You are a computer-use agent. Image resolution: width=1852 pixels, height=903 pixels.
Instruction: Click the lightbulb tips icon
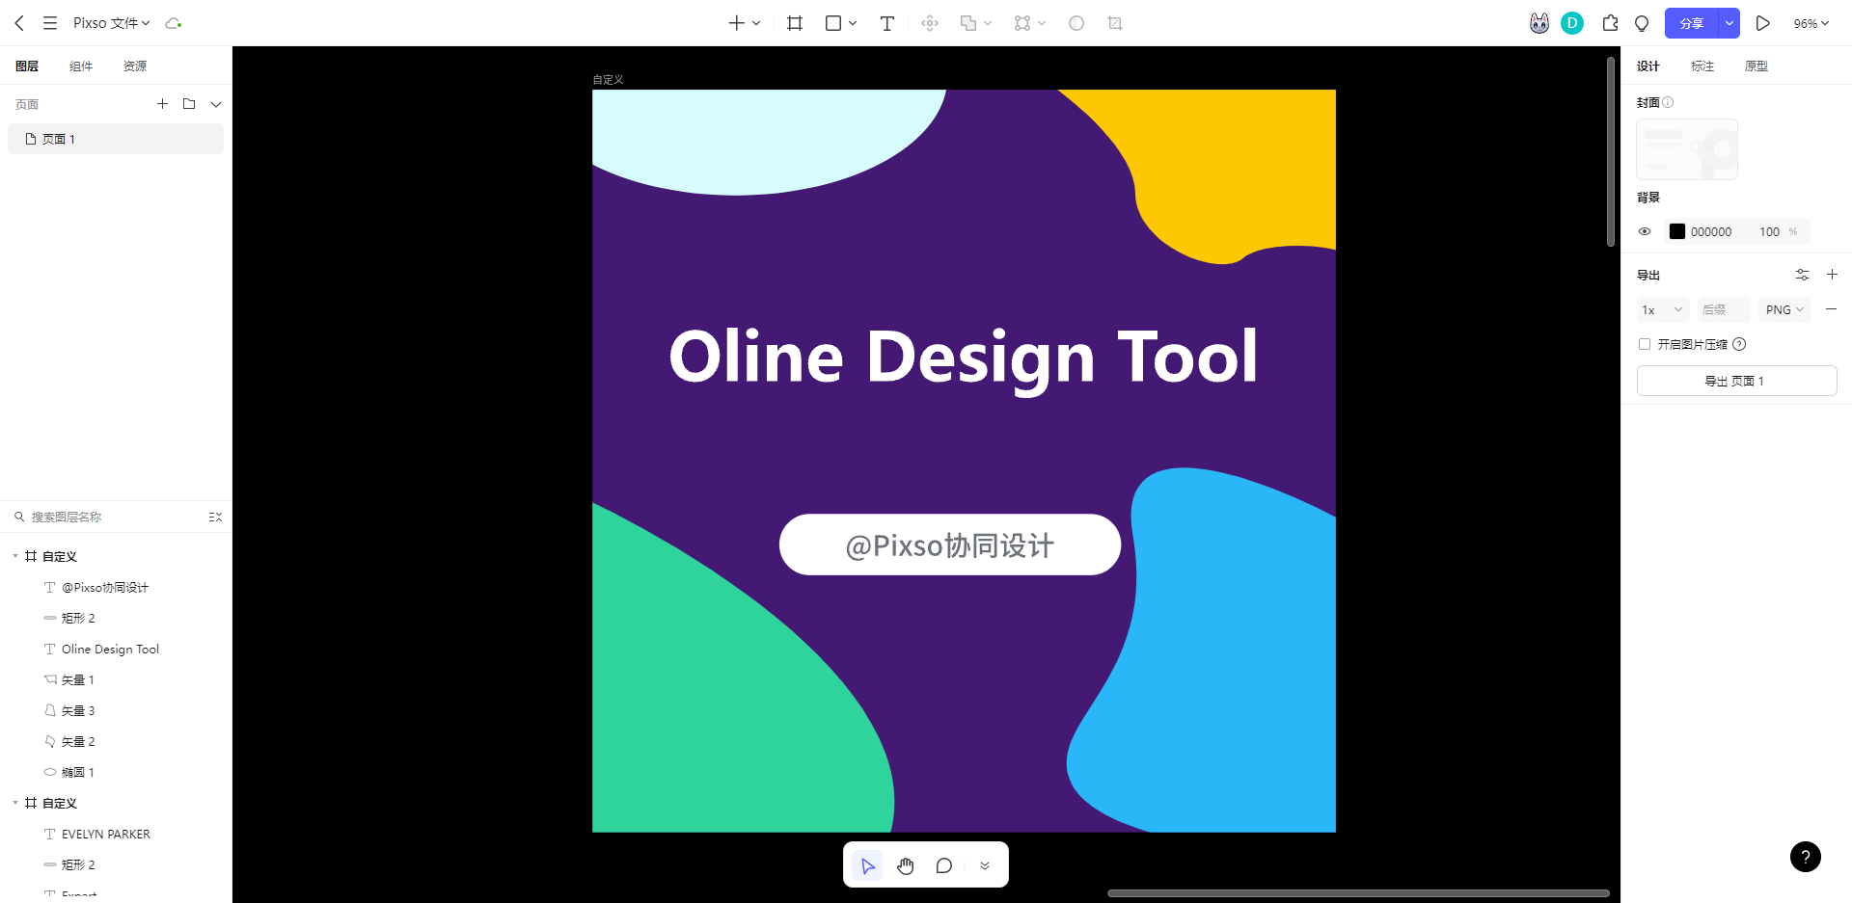coord(1642,23)
